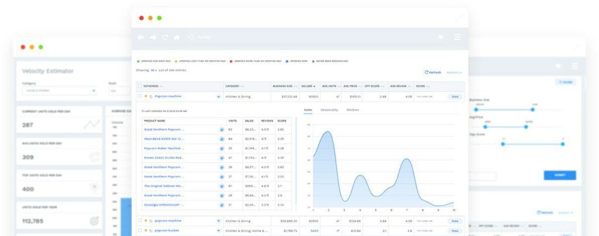
Task: Click the browser reload icon
Action: tap(165, 37)
